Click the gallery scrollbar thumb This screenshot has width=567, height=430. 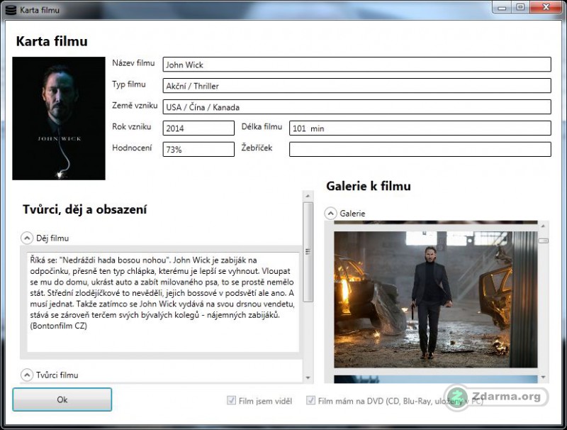(543, 241)
